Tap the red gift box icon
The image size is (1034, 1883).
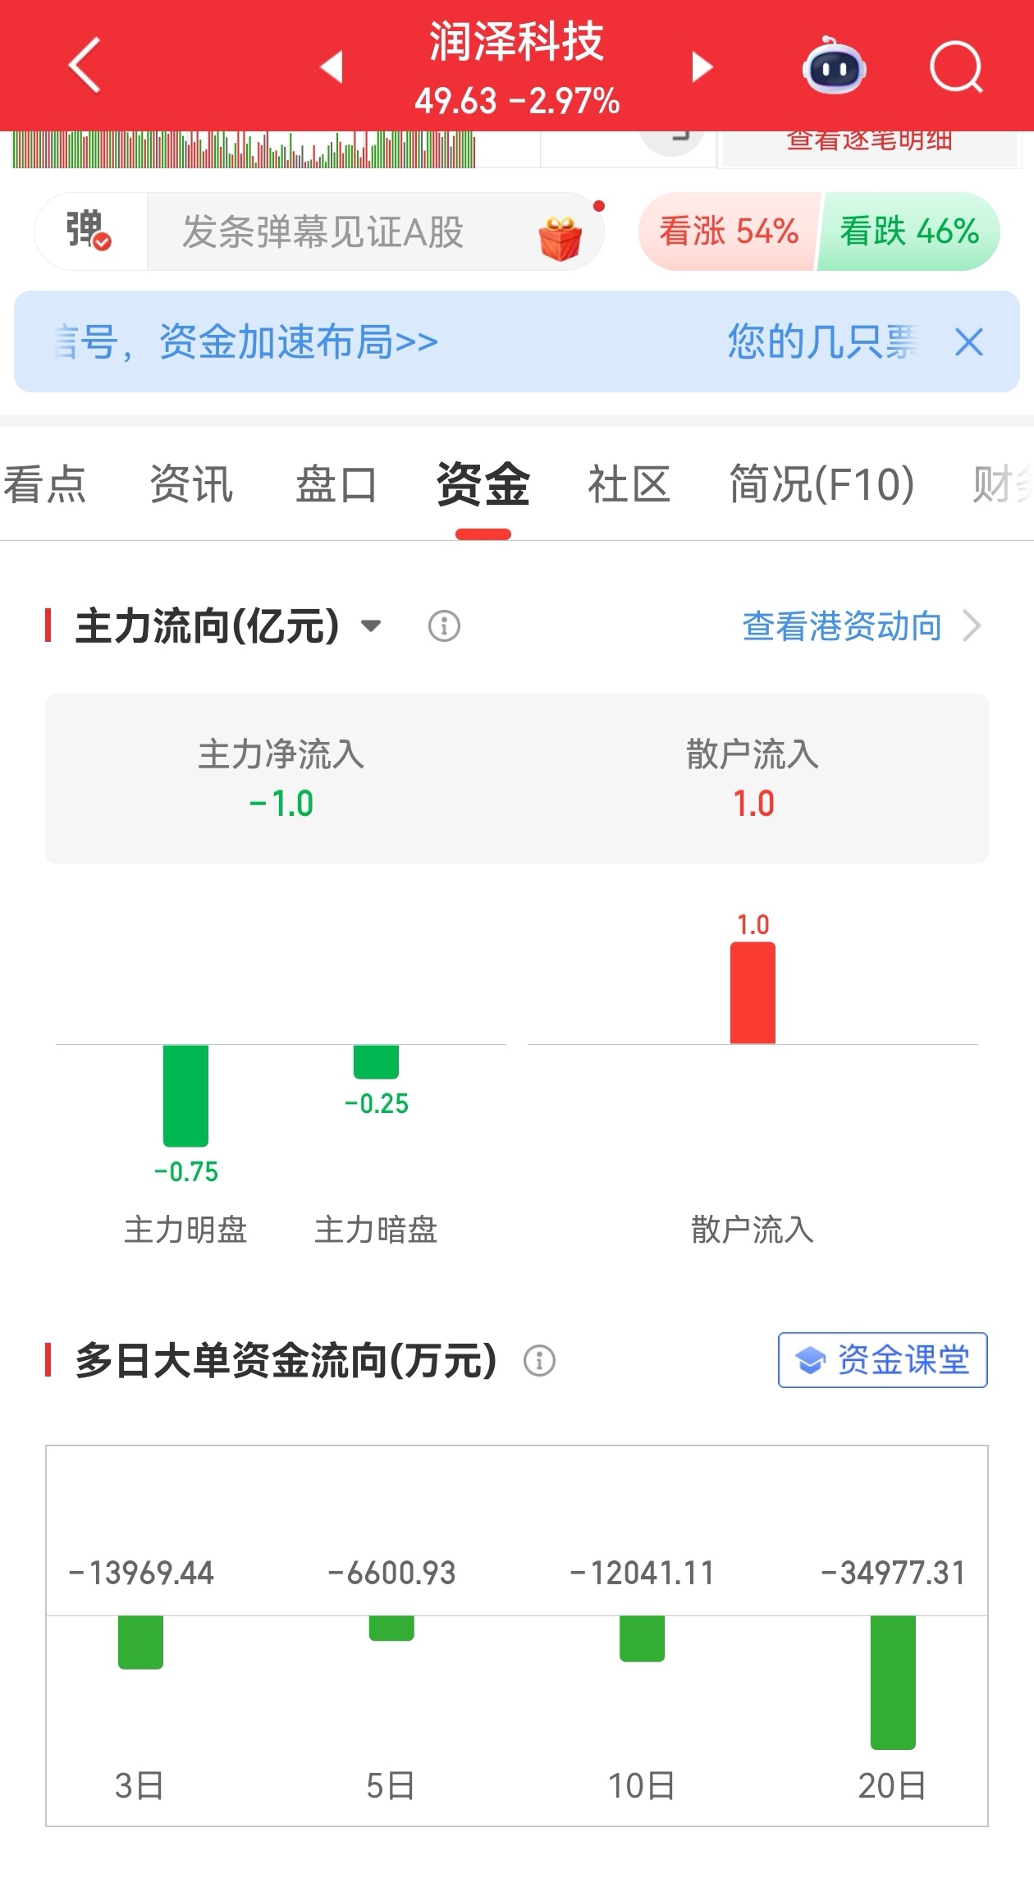[560, 238]
